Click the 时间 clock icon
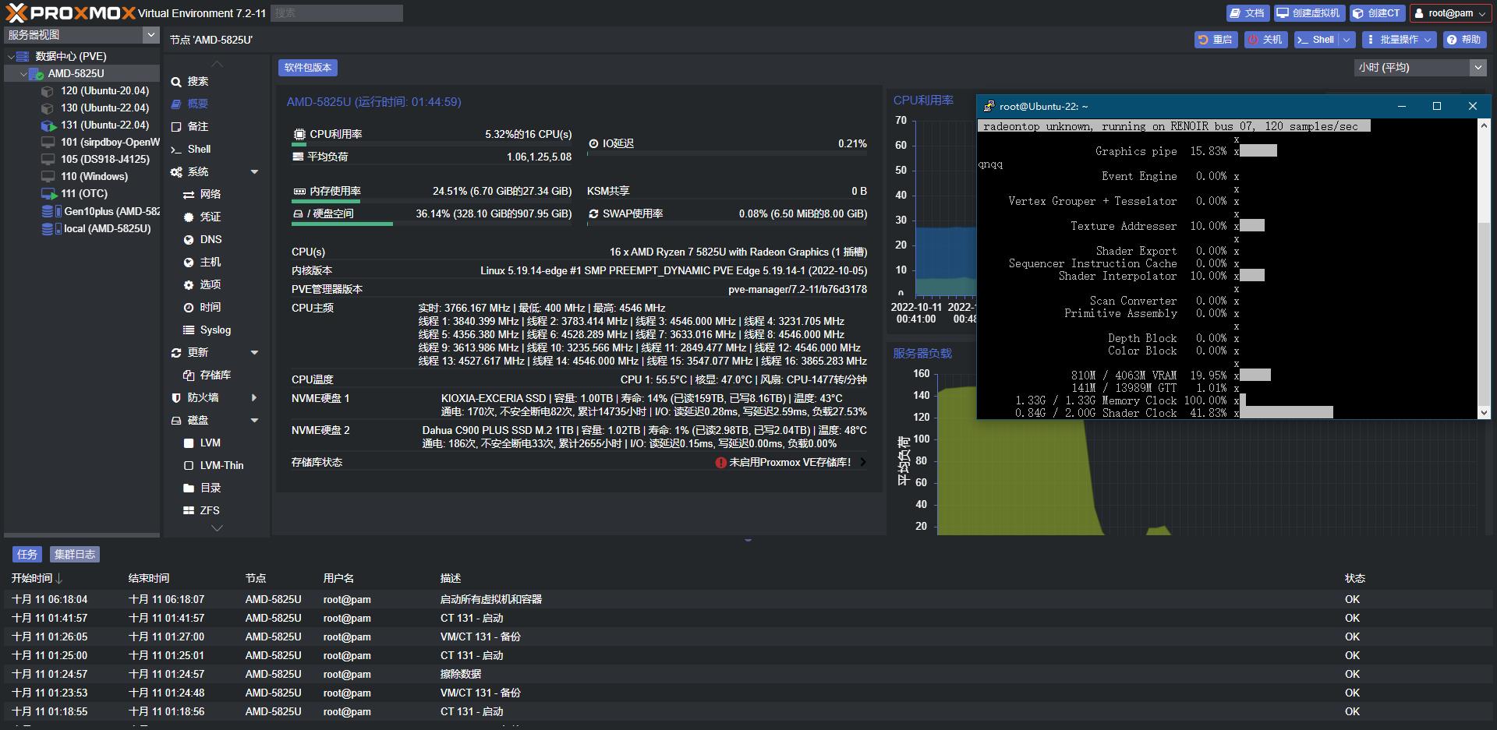 tap(189, 308)
